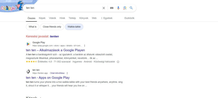Click the https://tenten.app URL text
This screenshot has width=218, height=98.
tap(40, 73)
